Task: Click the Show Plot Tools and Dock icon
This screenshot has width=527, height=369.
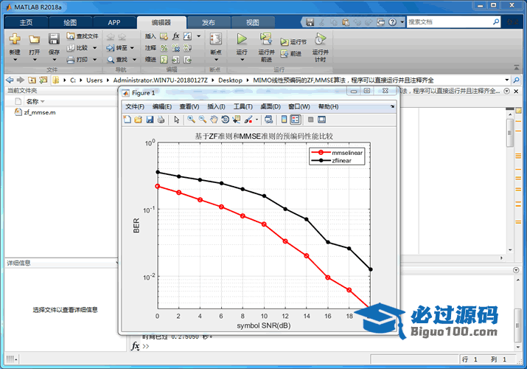Action: pyautogui.click(x=321, y=120)
